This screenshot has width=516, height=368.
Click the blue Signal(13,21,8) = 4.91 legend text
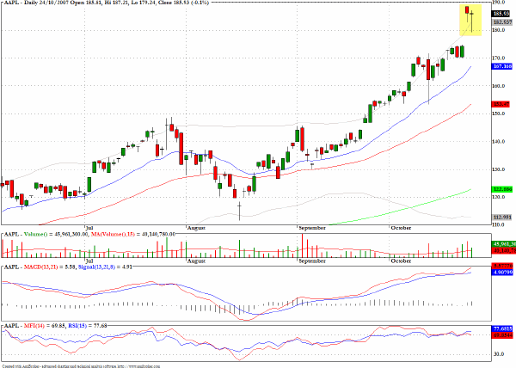(x=105, y=267)
